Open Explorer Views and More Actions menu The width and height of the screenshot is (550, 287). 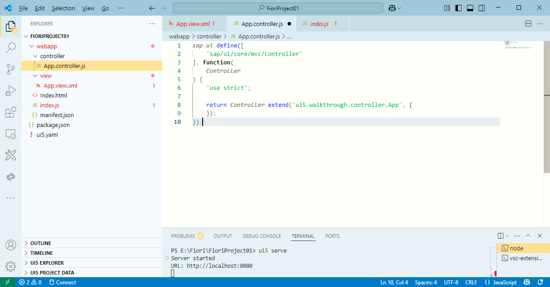pos(152,24)
